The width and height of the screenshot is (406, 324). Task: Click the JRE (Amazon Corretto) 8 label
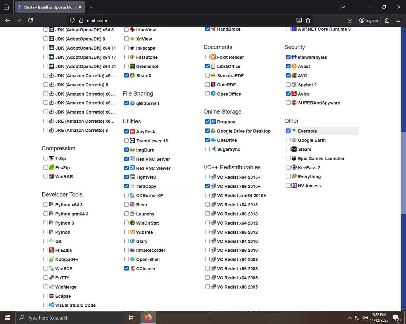pos(82,130)
